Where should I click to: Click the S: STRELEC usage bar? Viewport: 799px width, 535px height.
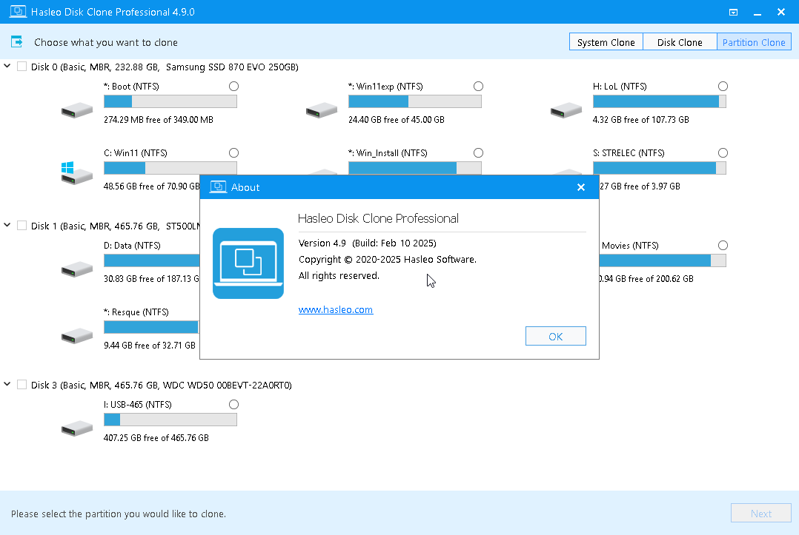pyautogui.click(x=660, y=168)
